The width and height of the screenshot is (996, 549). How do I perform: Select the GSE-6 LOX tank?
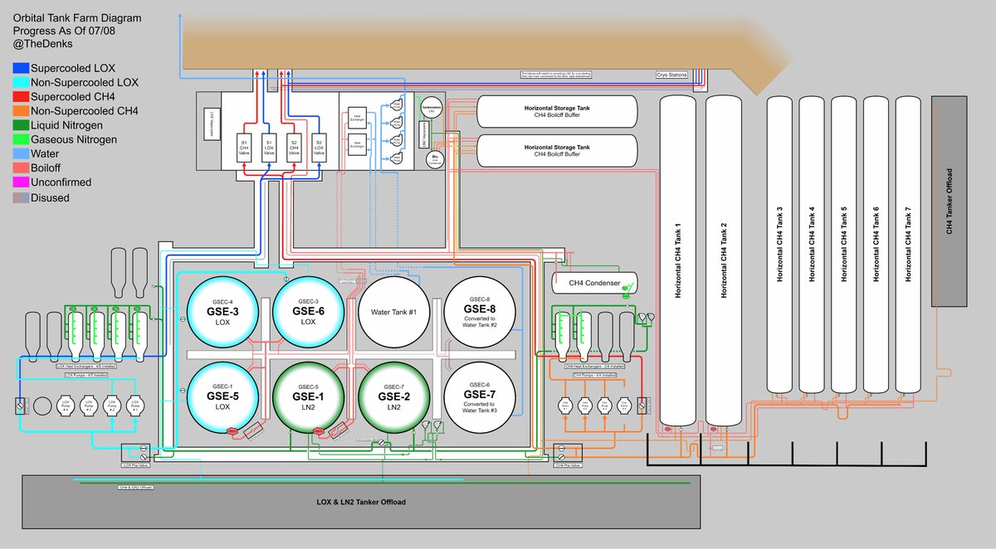coord(308,312)
